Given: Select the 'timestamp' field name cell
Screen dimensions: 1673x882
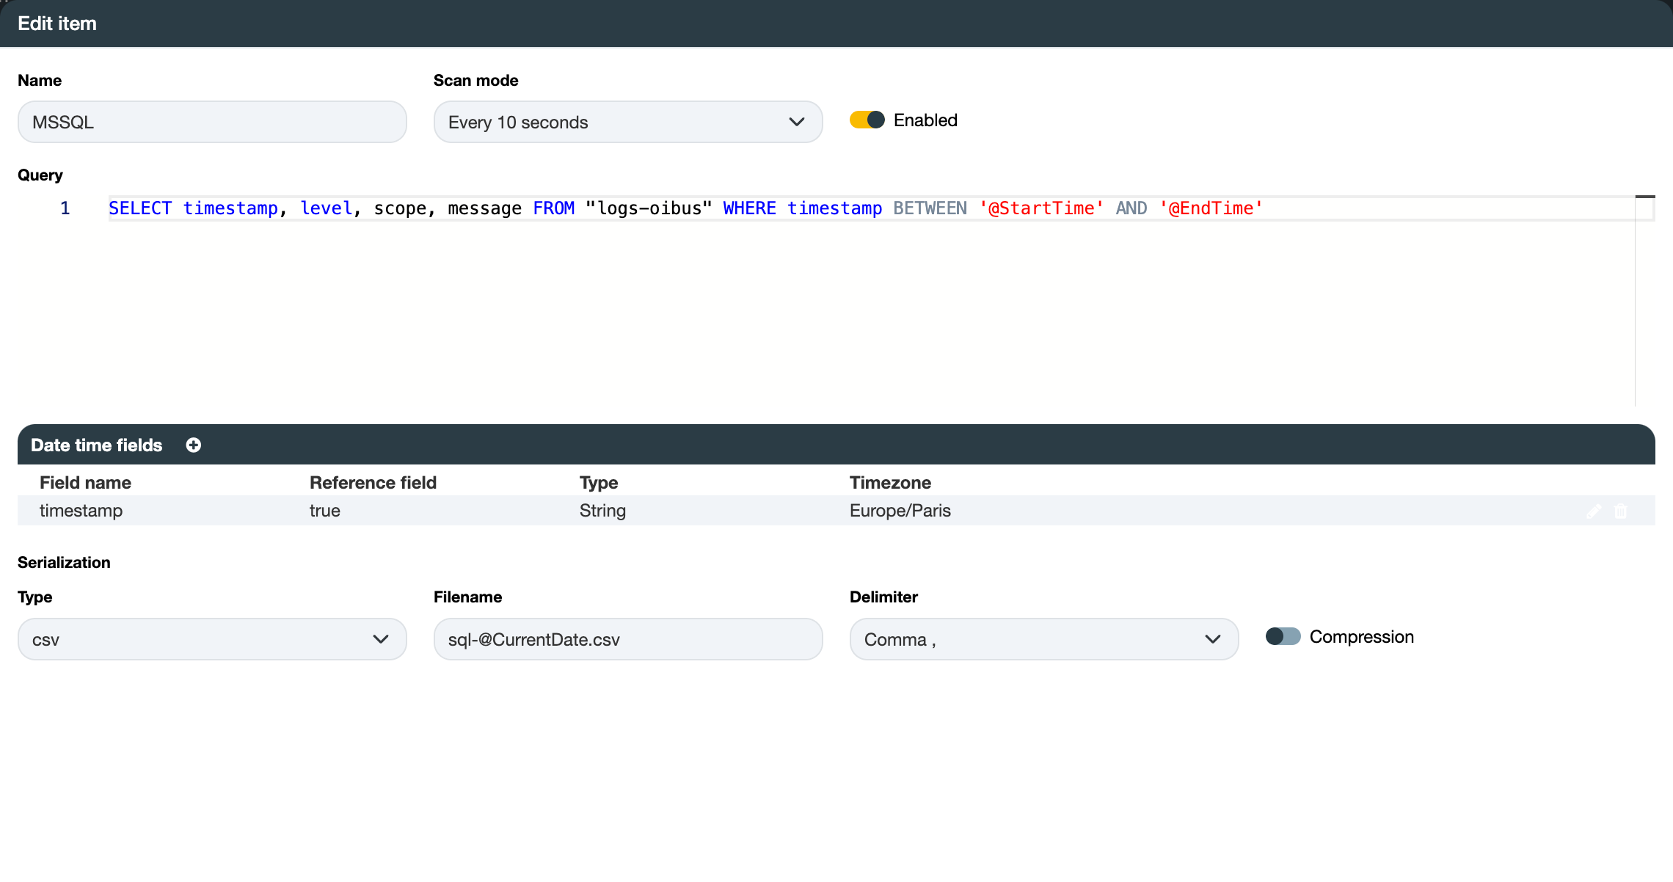Looking at the screenshot, I should click(x=81, y=511).
